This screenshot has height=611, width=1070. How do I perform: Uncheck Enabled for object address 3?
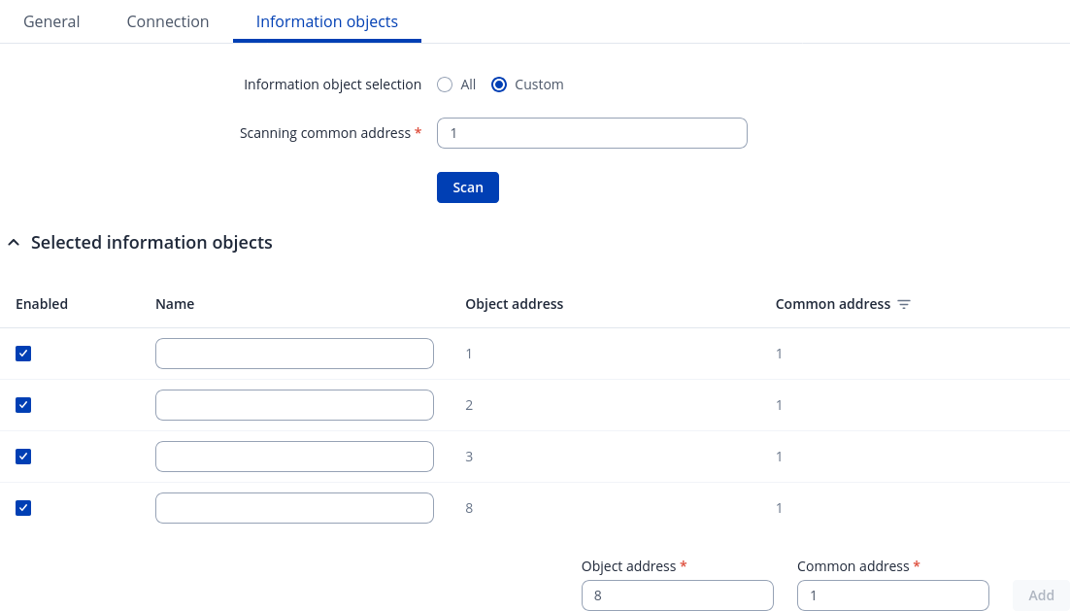tap(23, 457)
